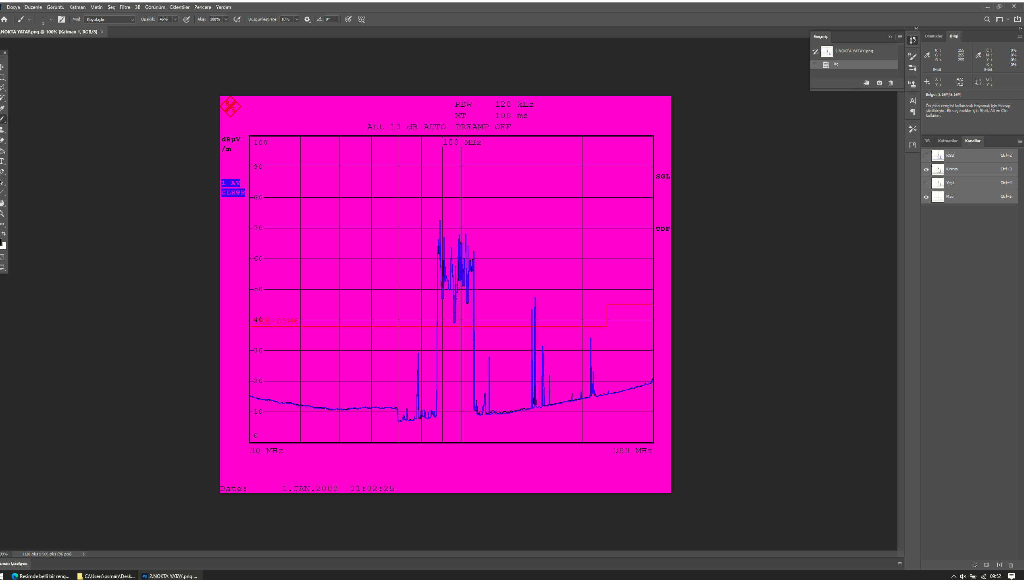Create new document from current history state
1024x580 pixels.
point(866,83)
